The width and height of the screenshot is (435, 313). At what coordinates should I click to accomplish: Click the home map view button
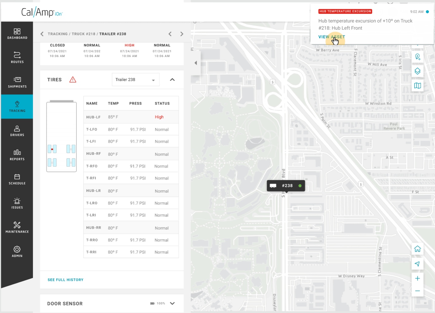417,249
